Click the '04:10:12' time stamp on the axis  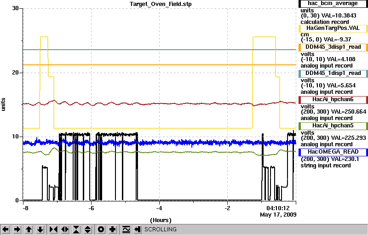278,208
